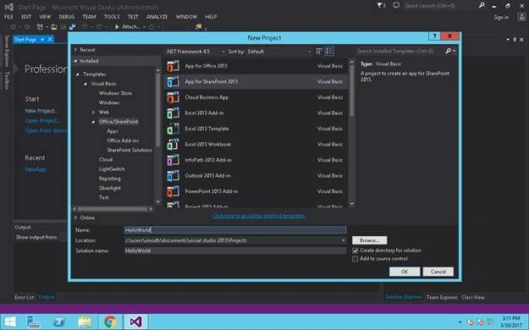Click the Attach start arrow in toolbar
Image resolution: width=529 pixels, height=330 pixels.
point(117,27)
